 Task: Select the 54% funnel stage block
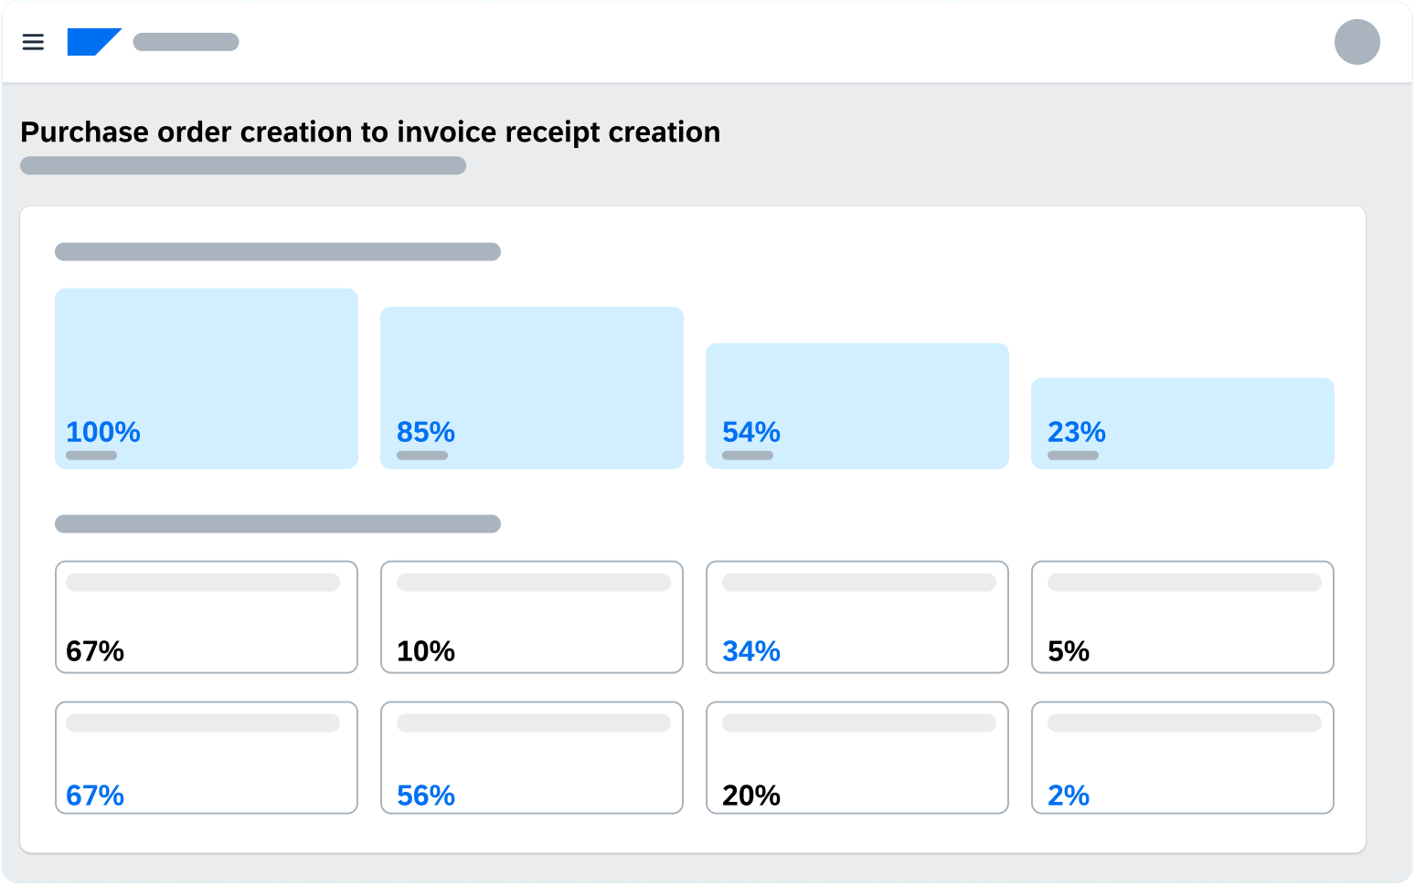[x=856, y=406]
